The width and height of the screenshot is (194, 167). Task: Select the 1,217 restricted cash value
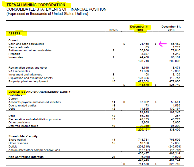click(177, 47)
